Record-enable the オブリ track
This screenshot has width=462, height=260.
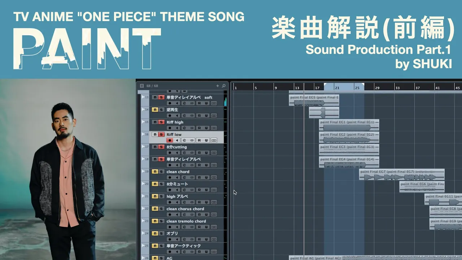(170, 239)
